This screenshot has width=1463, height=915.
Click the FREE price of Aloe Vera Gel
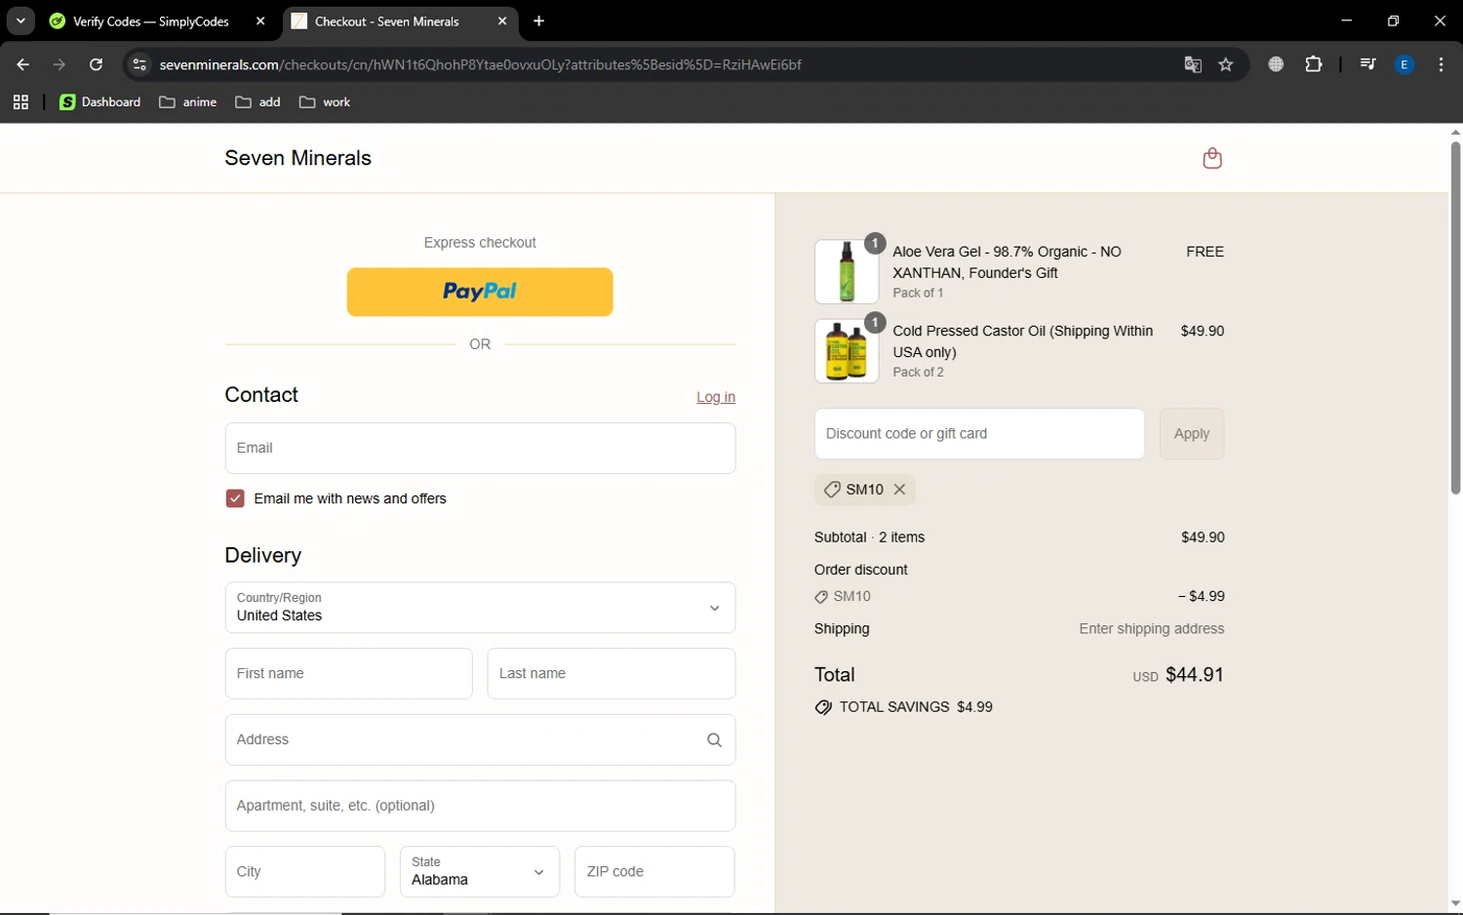1206,252
